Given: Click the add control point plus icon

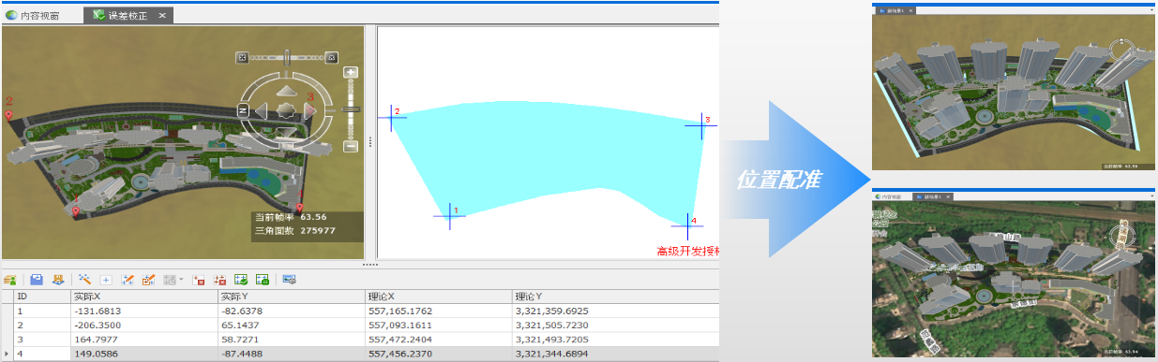Looking at the screenshot, I should tap(106, 280).
